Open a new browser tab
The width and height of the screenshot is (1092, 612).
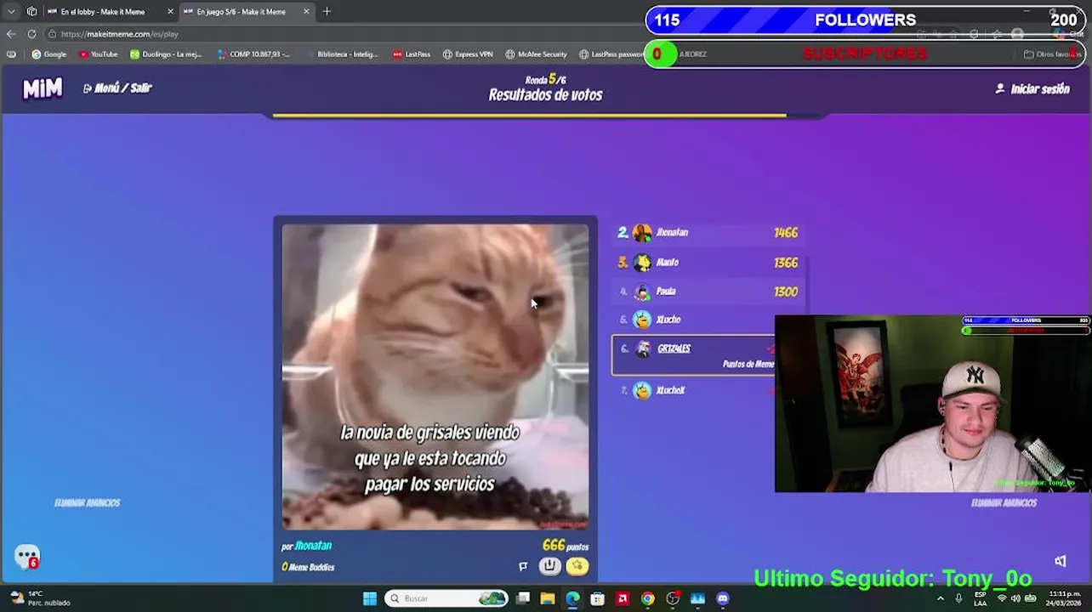pos(327,12)
